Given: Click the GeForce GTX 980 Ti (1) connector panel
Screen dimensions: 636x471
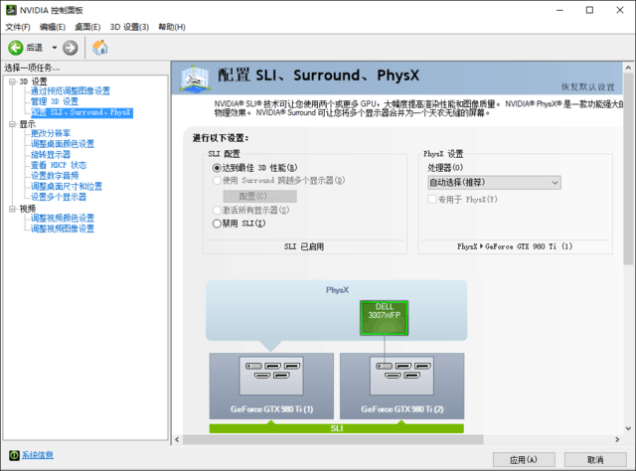Looking at the screenshot, I should coord(271,376).
